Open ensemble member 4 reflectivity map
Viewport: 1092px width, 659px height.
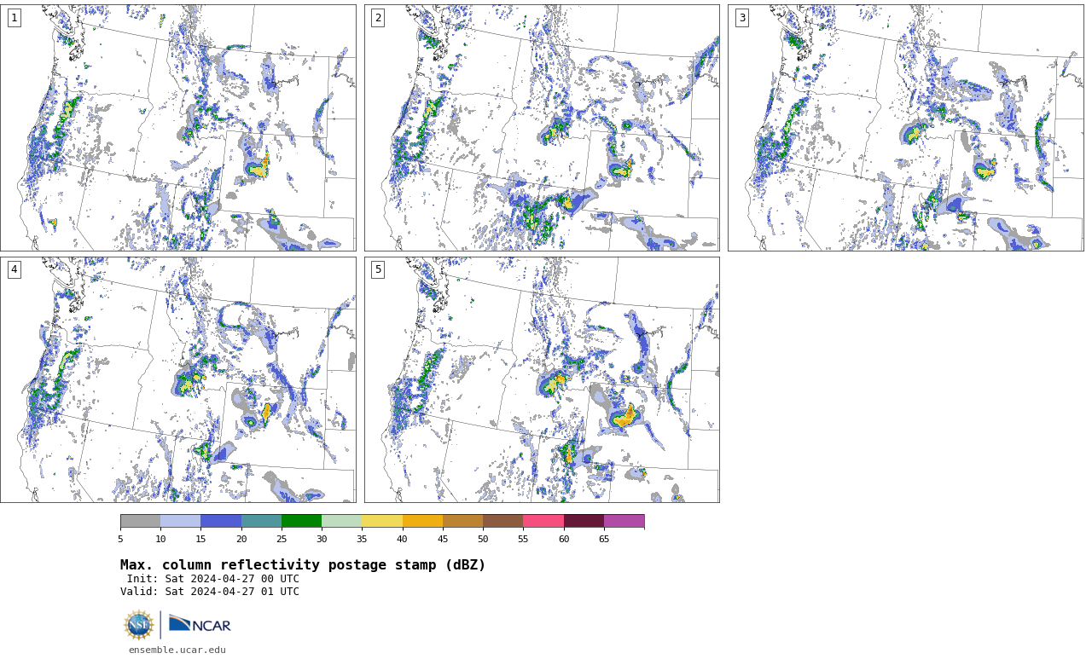(x=178, y=380)
